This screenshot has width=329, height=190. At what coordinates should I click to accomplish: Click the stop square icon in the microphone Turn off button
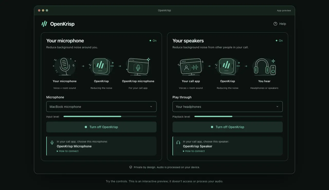click(86, 127)
